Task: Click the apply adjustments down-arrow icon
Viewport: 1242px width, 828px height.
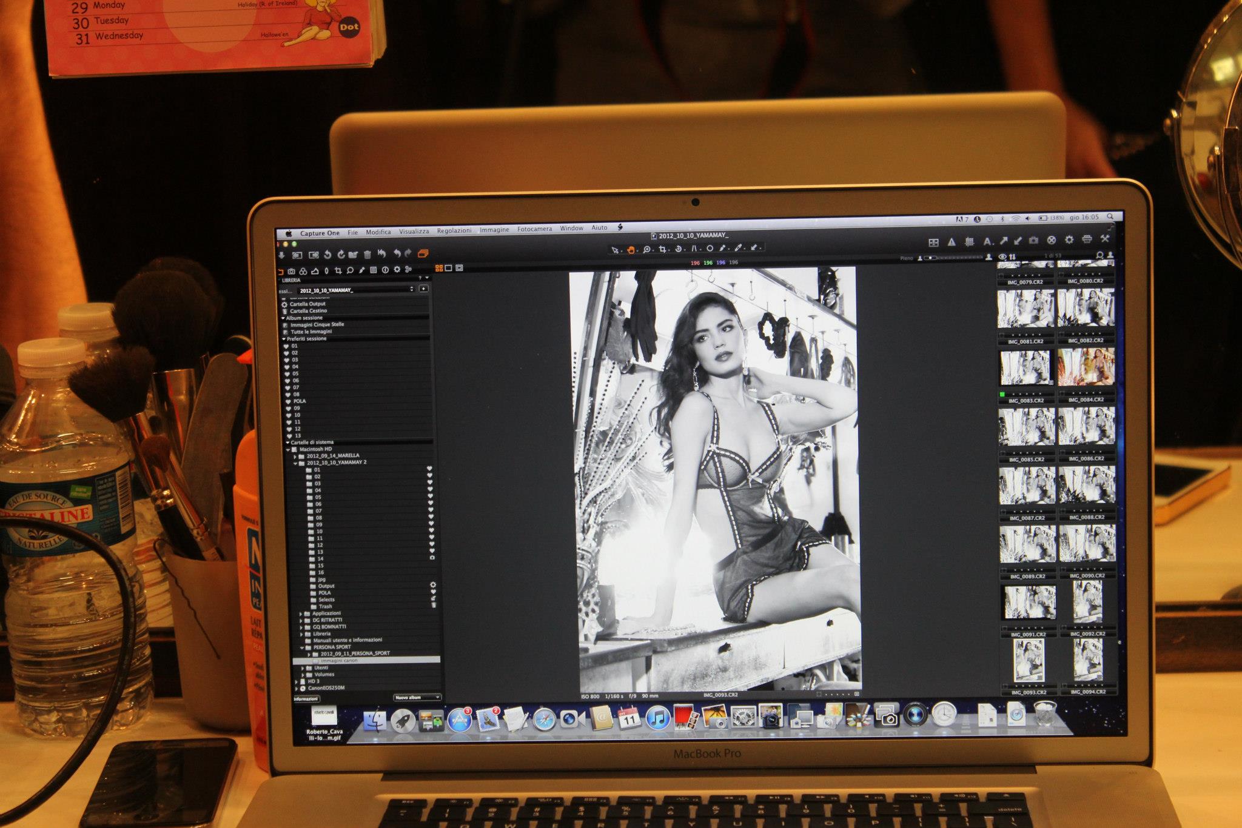Action: point(1018,241)
